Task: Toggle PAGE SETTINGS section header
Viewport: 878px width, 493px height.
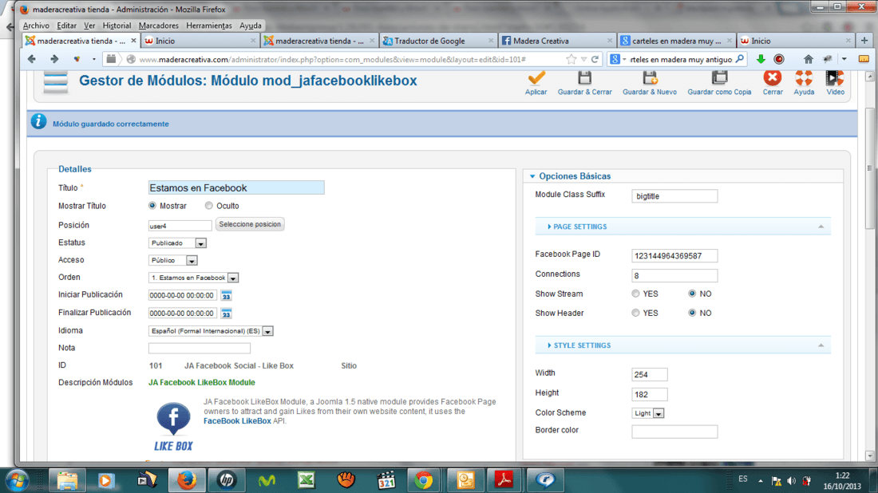Action: pos(682,227)
